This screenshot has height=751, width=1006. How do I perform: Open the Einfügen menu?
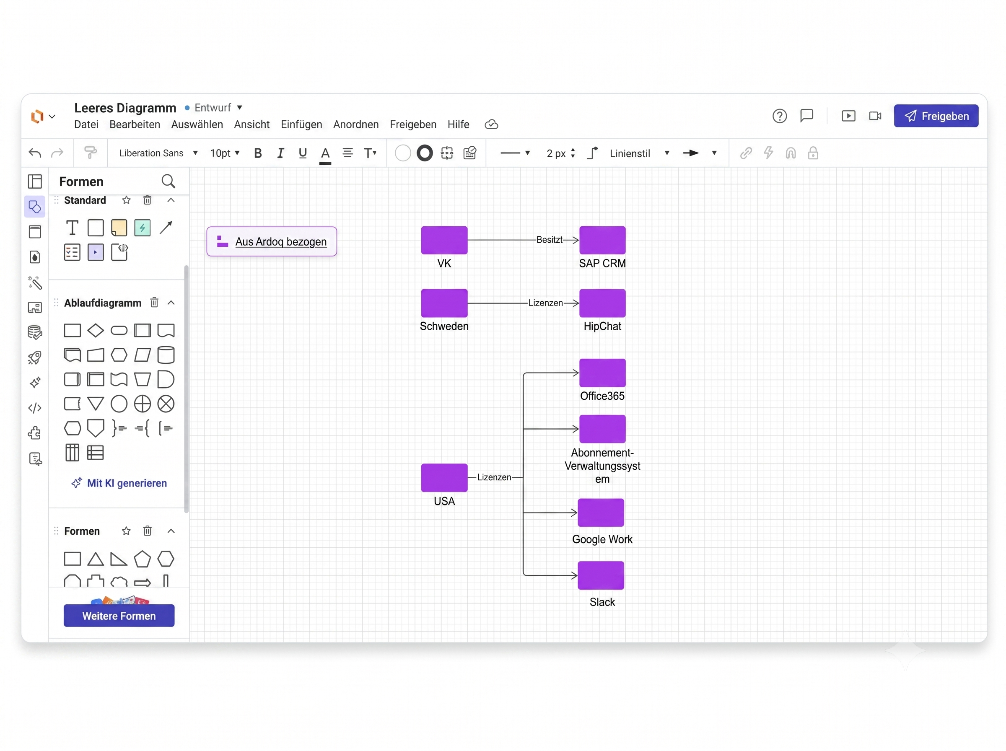click(x=301, y=124)
